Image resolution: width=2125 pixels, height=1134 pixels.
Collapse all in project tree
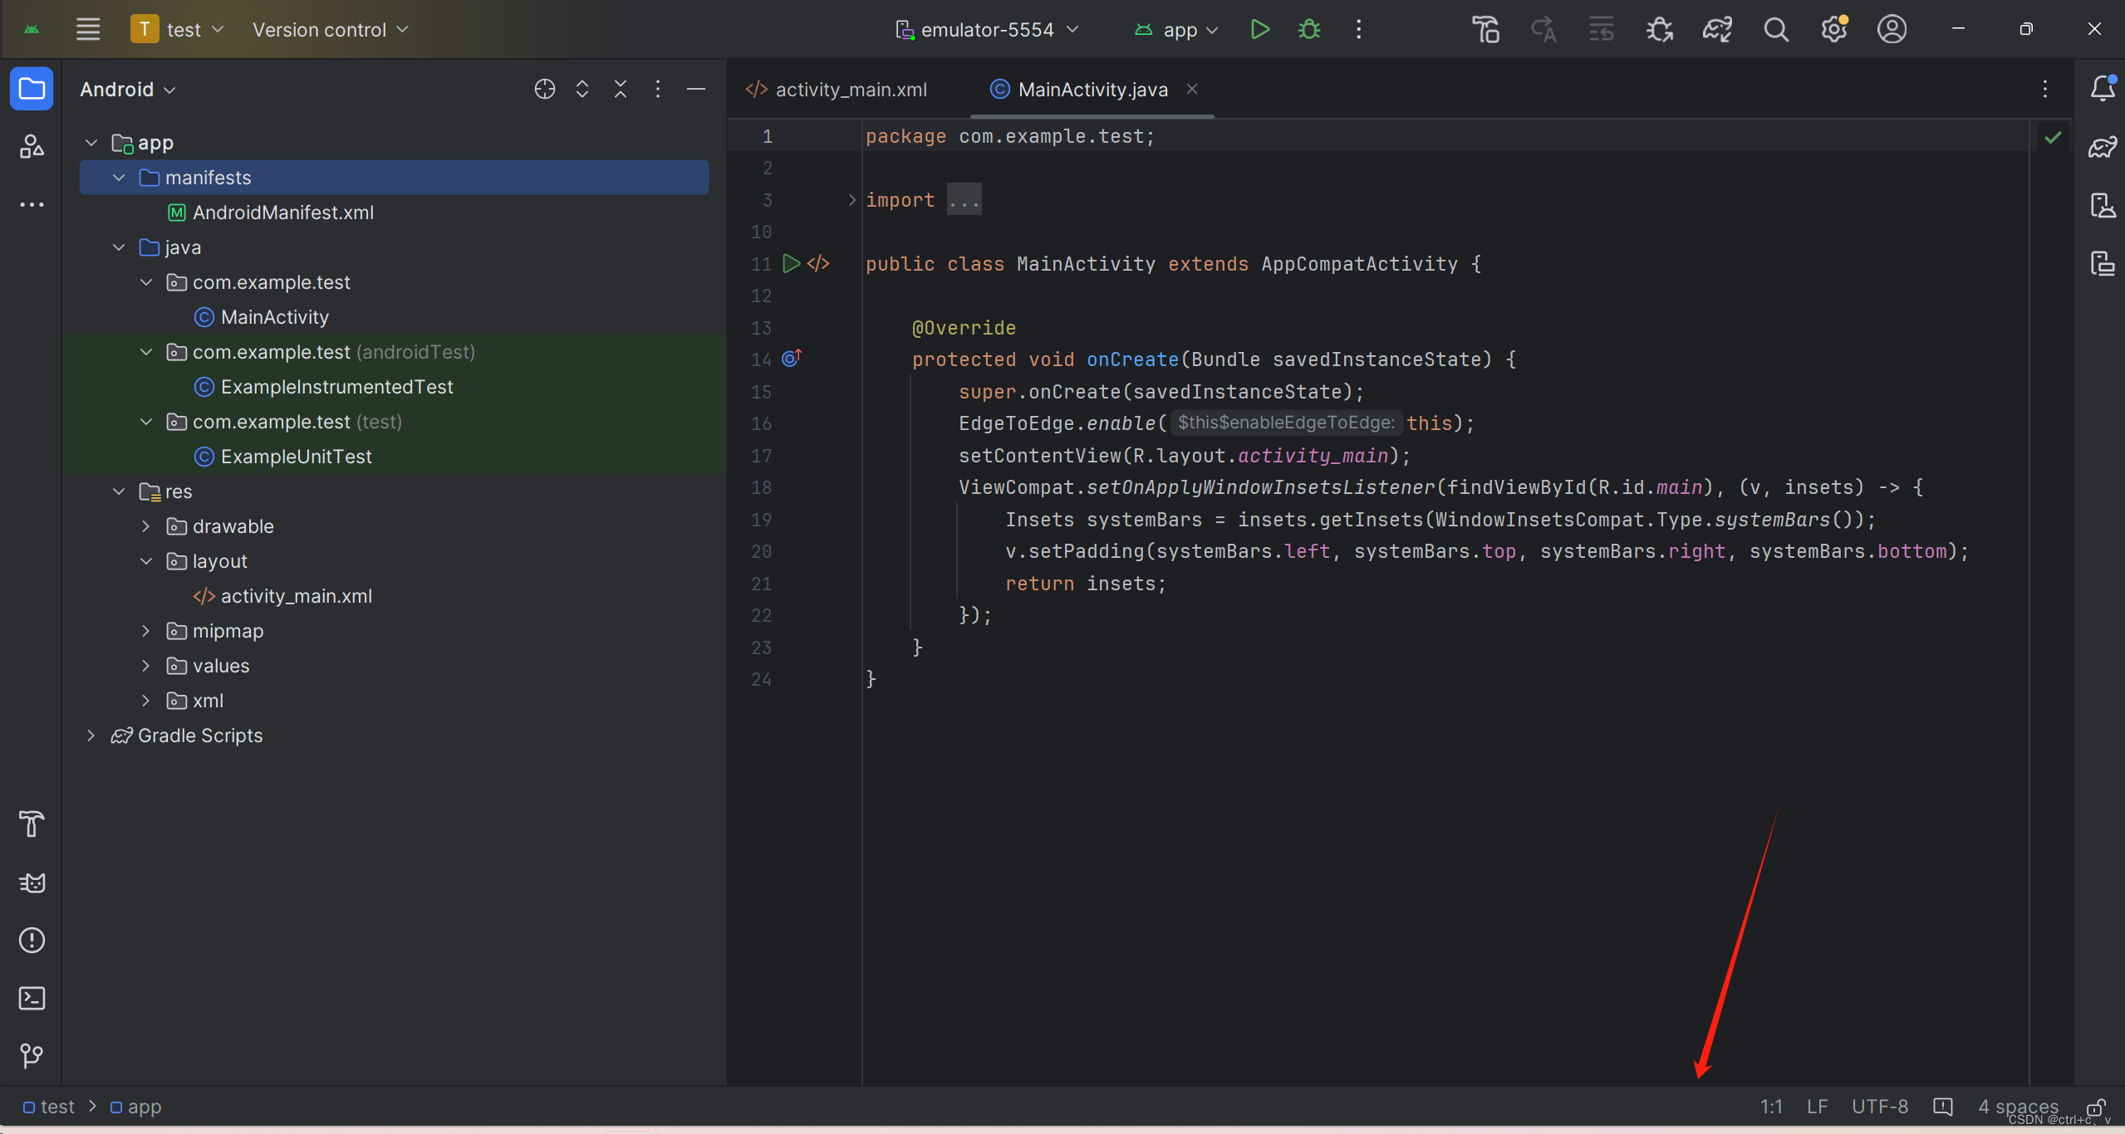[621, 89]
